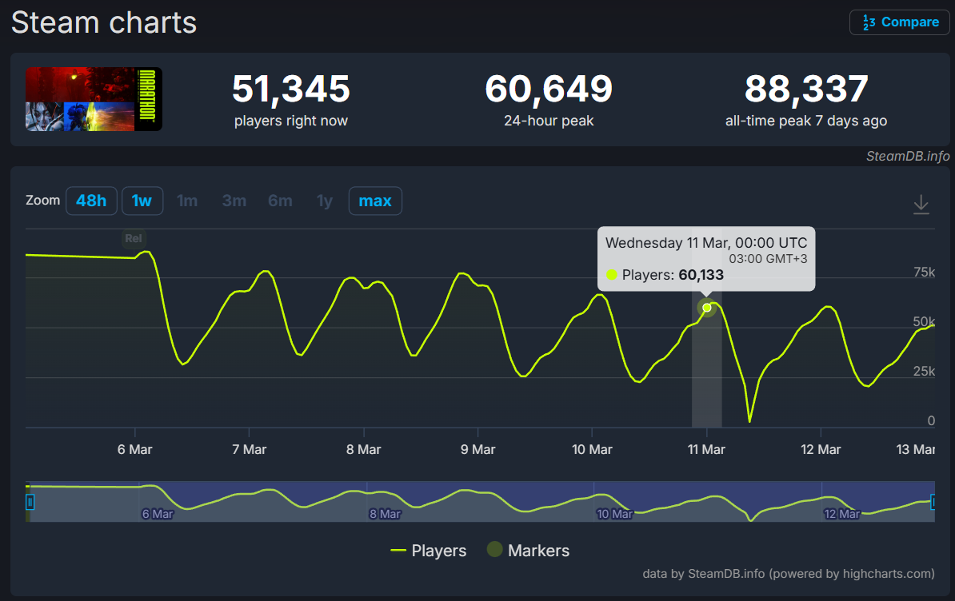Set zoom to 1w

point(142,201)
